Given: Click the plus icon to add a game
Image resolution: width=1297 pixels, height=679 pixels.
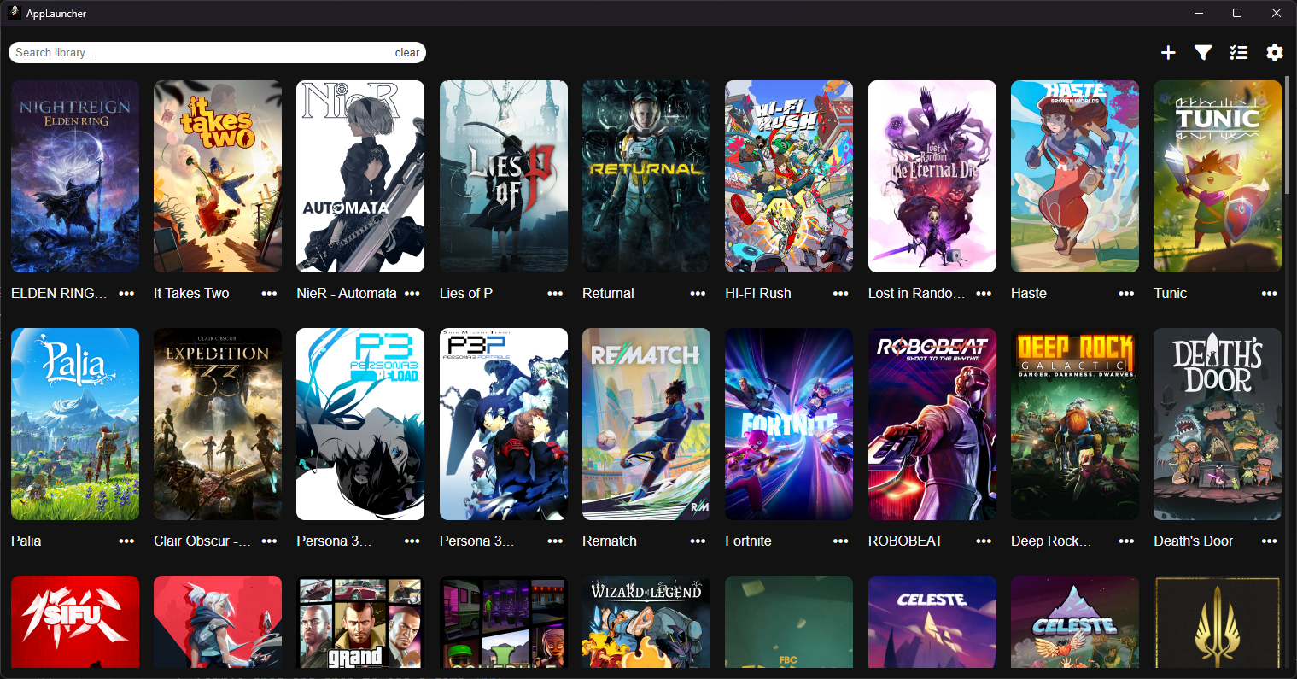Looking at the screenshot, I should pyautogui.click(x=1167, y=52).
